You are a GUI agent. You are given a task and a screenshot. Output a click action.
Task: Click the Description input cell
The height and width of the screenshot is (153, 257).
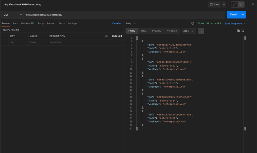coord(86,42)
